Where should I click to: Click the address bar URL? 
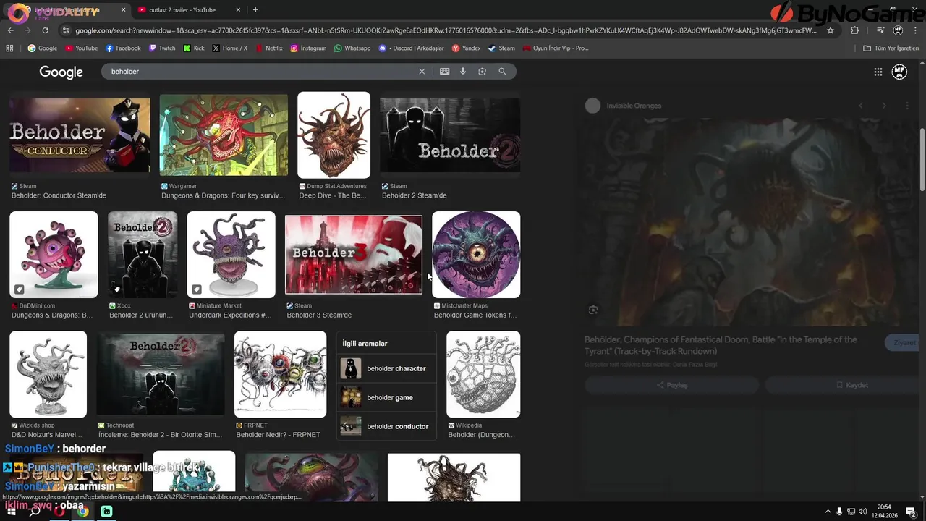click(446, 30)
